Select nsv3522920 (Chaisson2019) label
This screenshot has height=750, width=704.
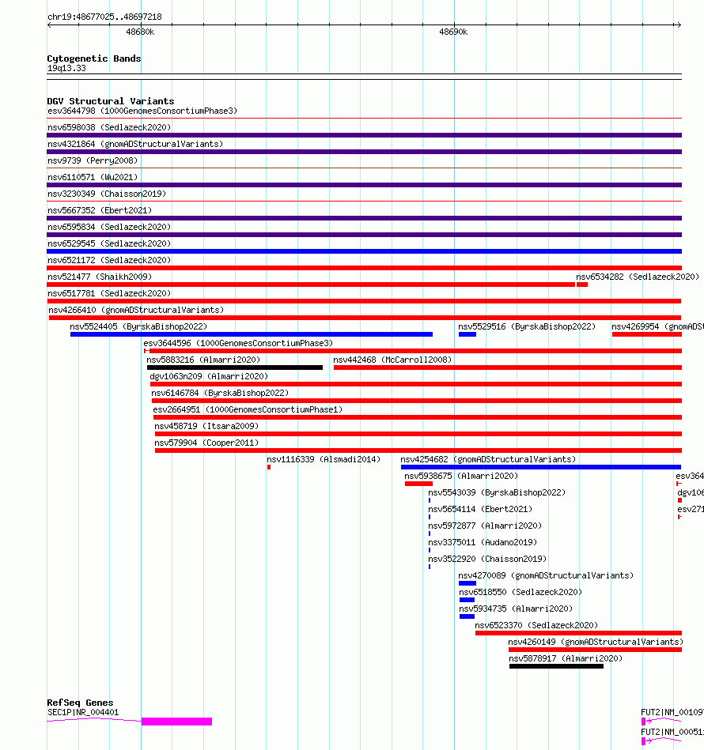487,559
